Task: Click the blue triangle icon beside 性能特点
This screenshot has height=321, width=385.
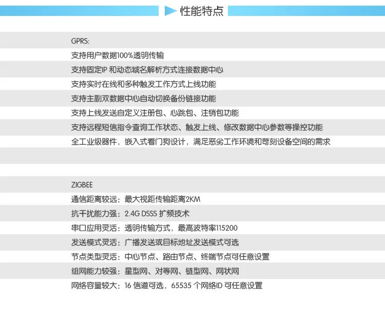Action: 170,11
